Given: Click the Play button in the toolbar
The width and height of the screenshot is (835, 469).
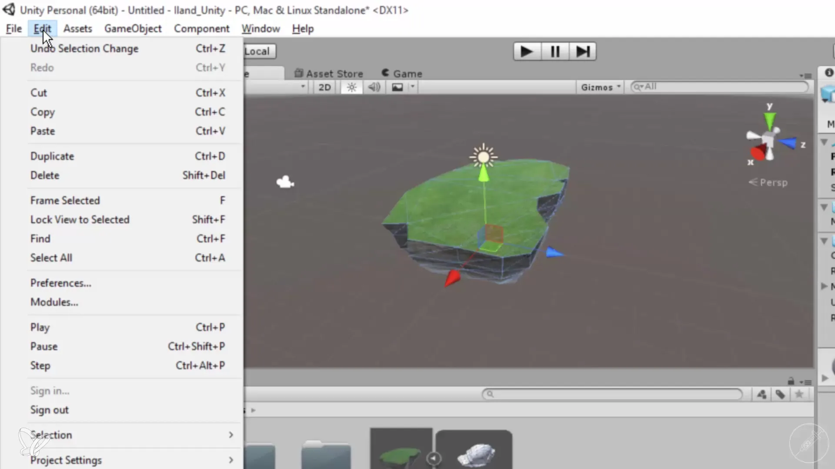Looking at the screenshot, I should tap(527, 52).
